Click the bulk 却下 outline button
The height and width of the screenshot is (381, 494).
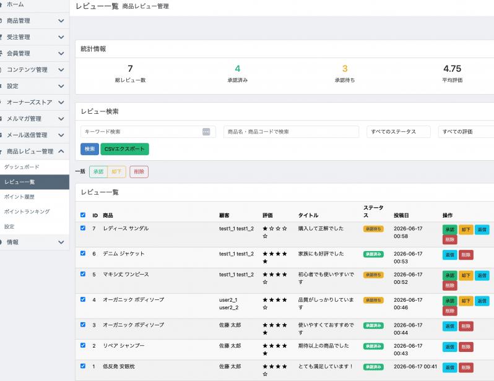pyautogui.click(x=116, y=171)
